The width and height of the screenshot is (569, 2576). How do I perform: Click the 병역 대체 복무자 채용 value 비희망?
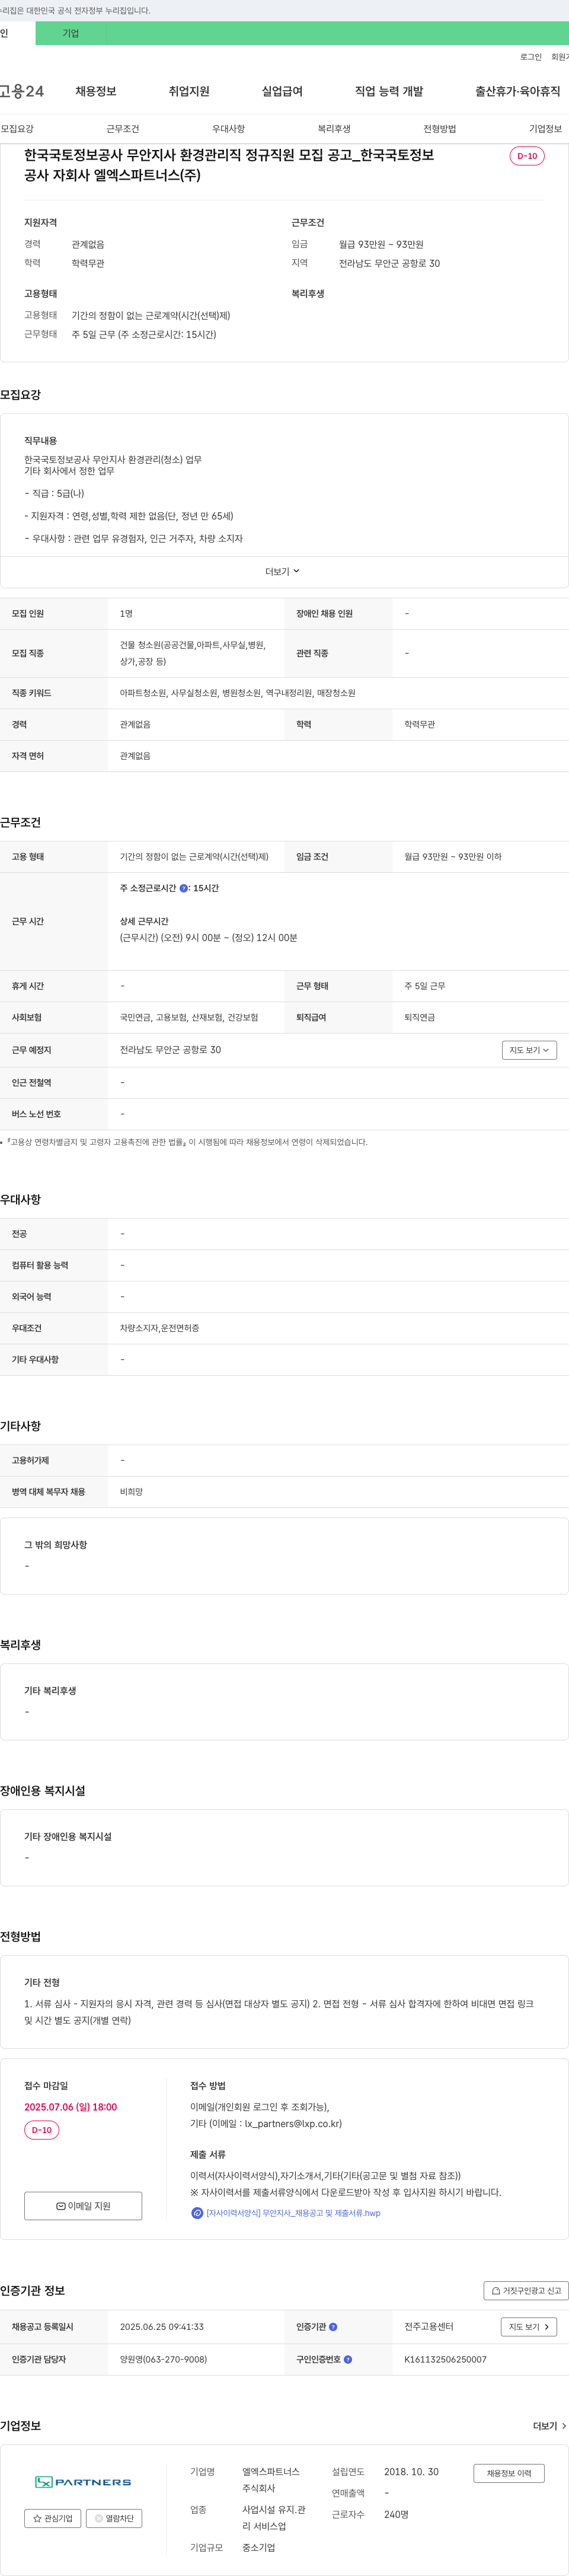coord(131,1492)
